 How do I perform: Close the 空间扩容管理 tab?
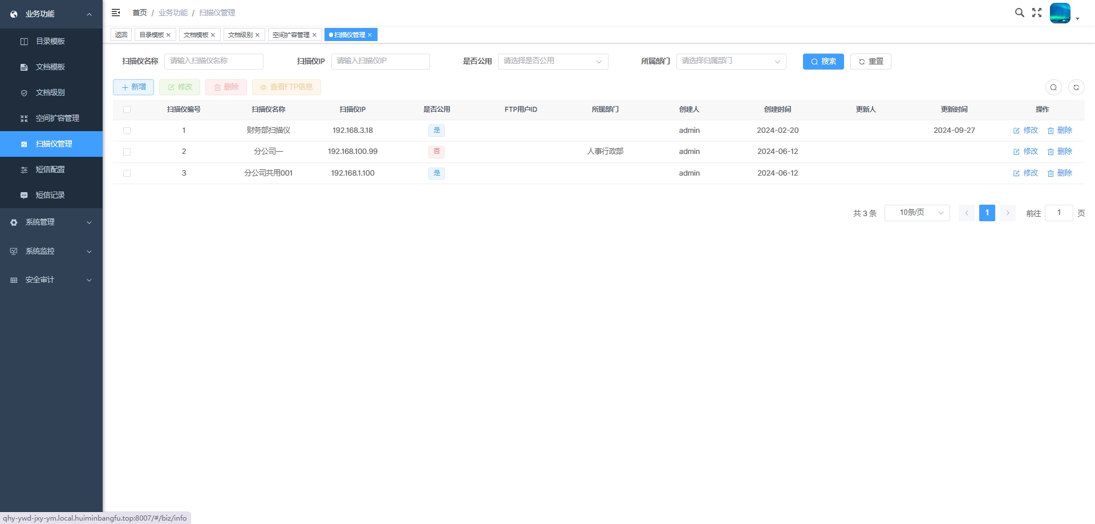pos(314,35)
